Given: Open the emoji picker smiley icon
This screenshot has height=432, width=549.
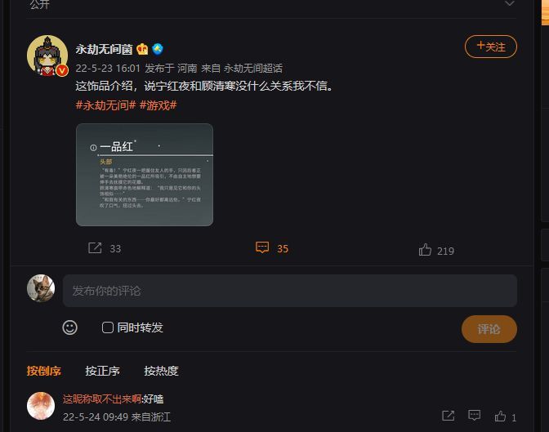Looking at the screenshot, I should 70,327.
